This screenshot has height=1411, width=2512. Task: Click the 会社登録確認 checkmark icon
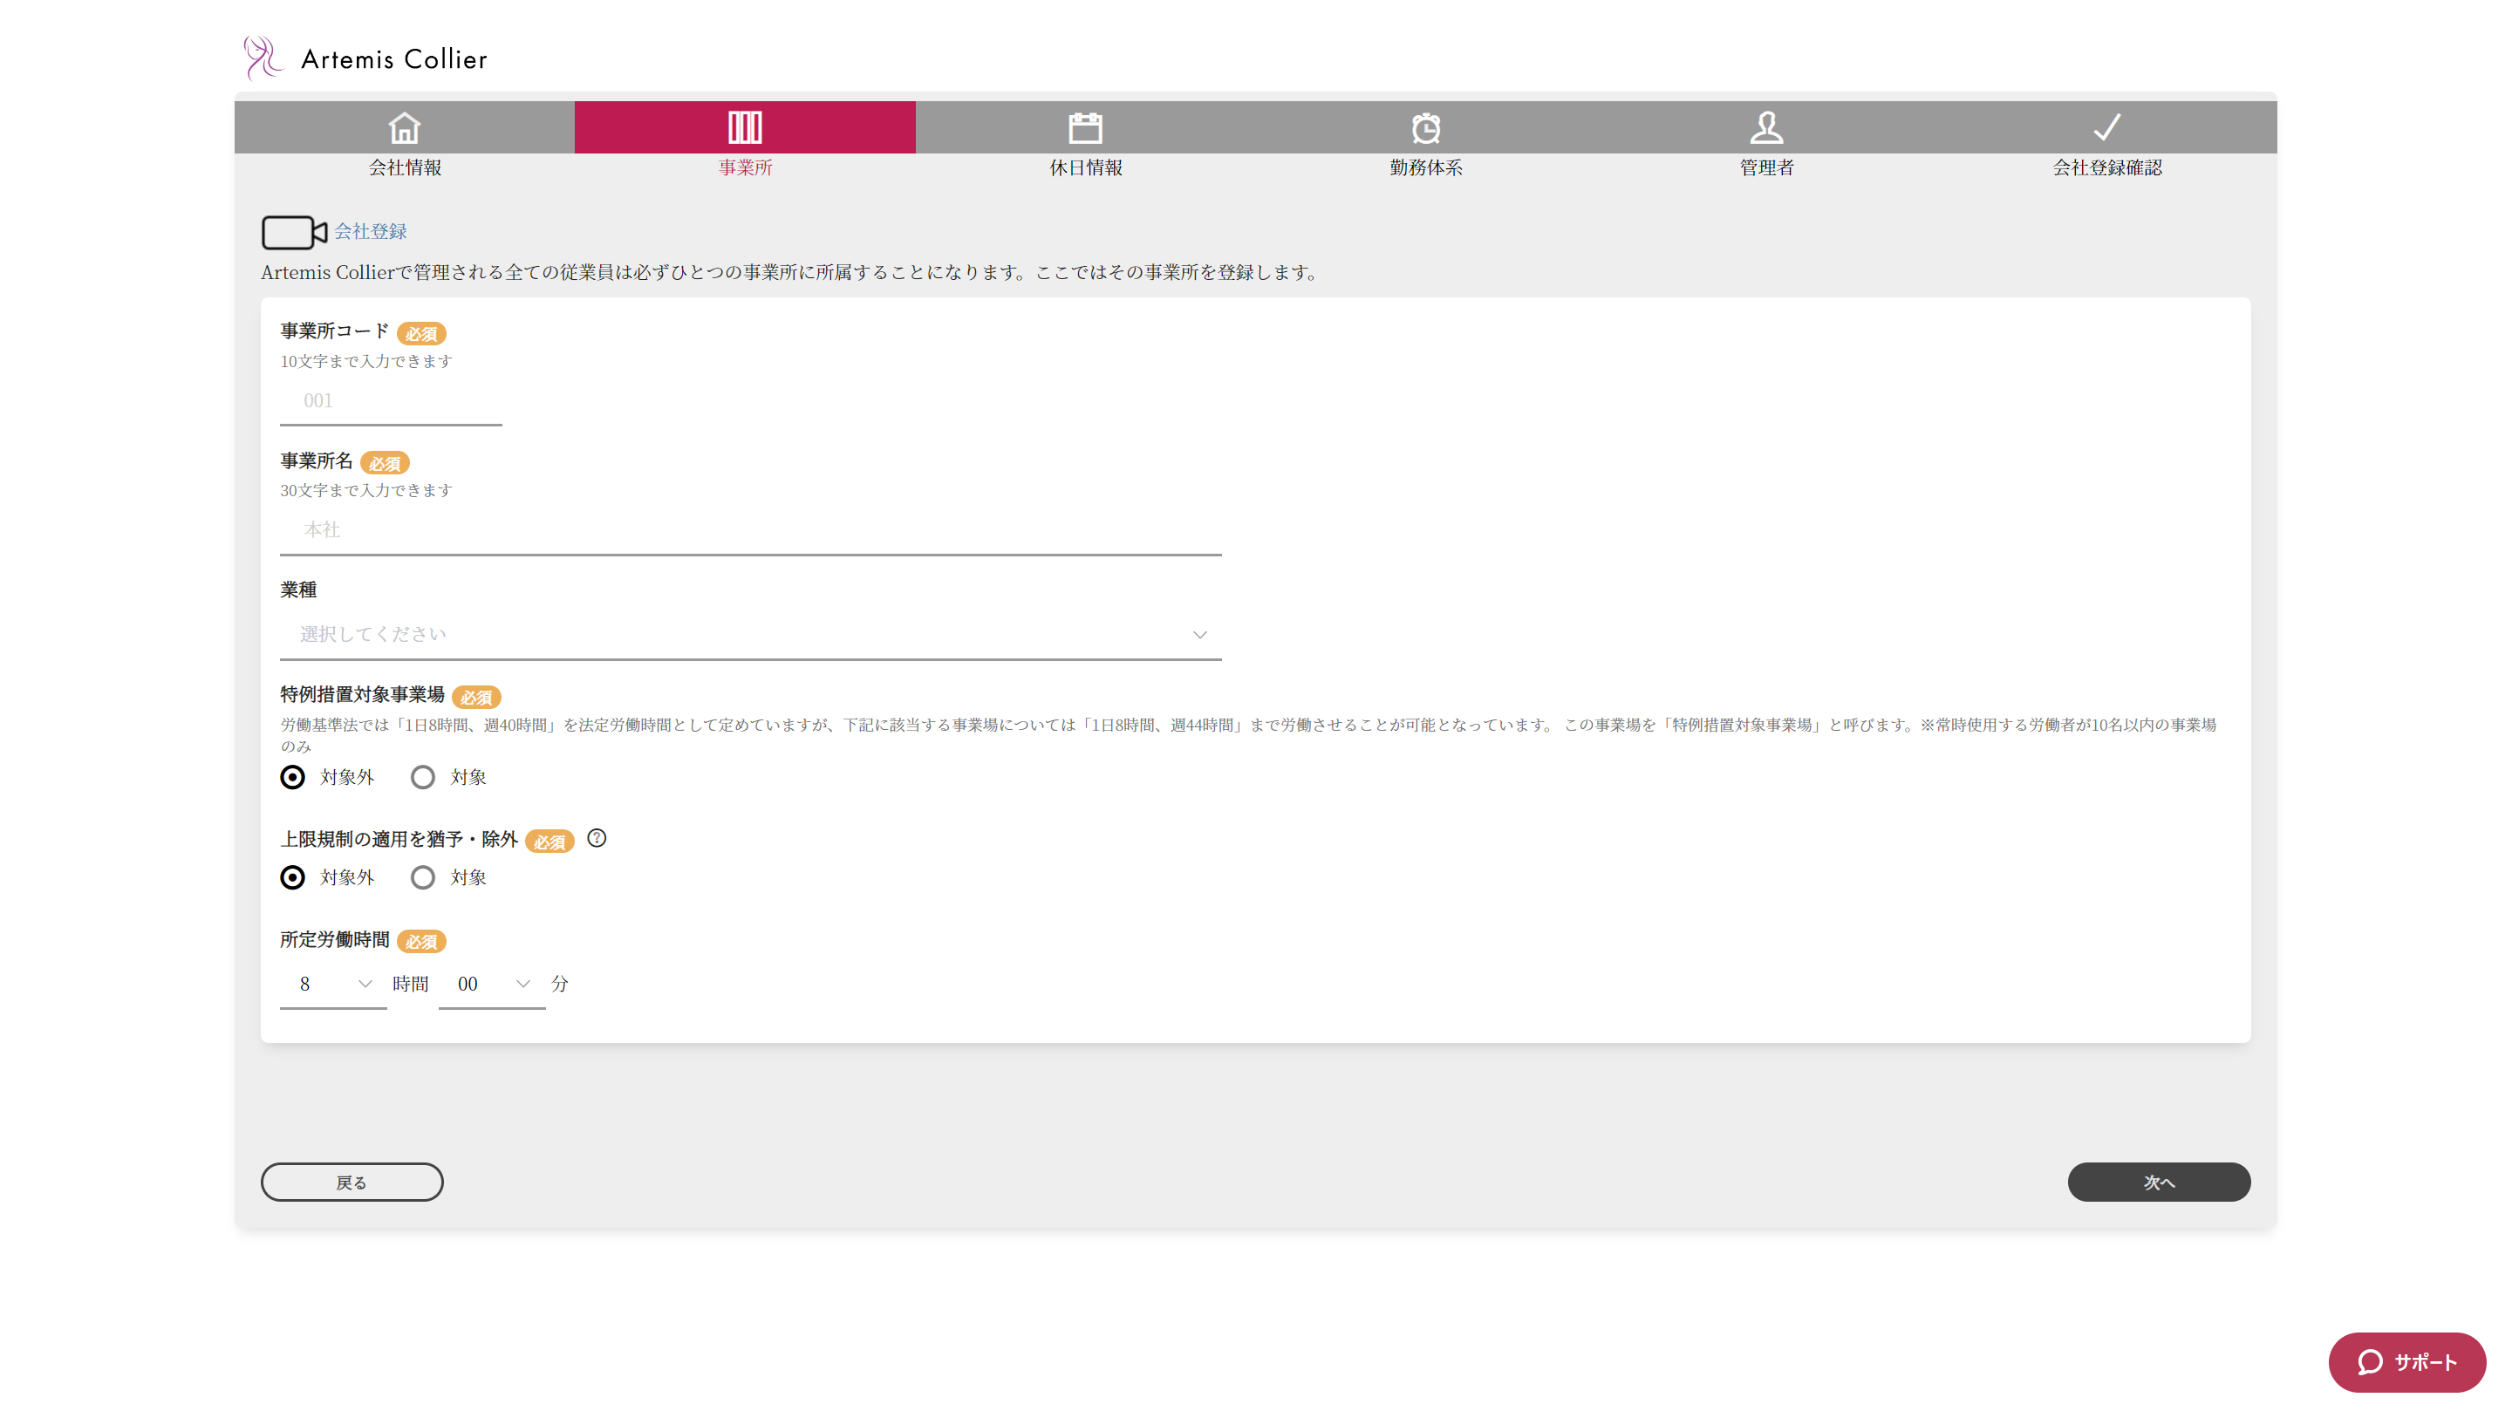pyautogui.click(x=2107, y=127)
